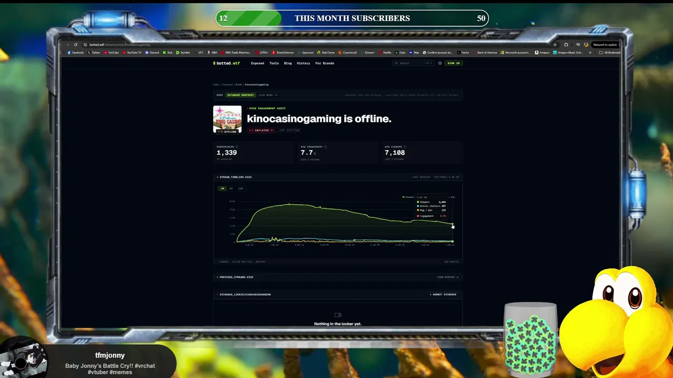Open the Hulu bookmark
The width and height of the screenshot is (673, 378).
click(401, 52)
